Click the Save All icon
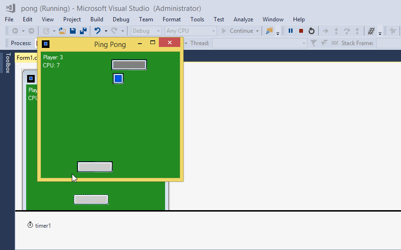401x250 pixels. click(x=83, y=31)
